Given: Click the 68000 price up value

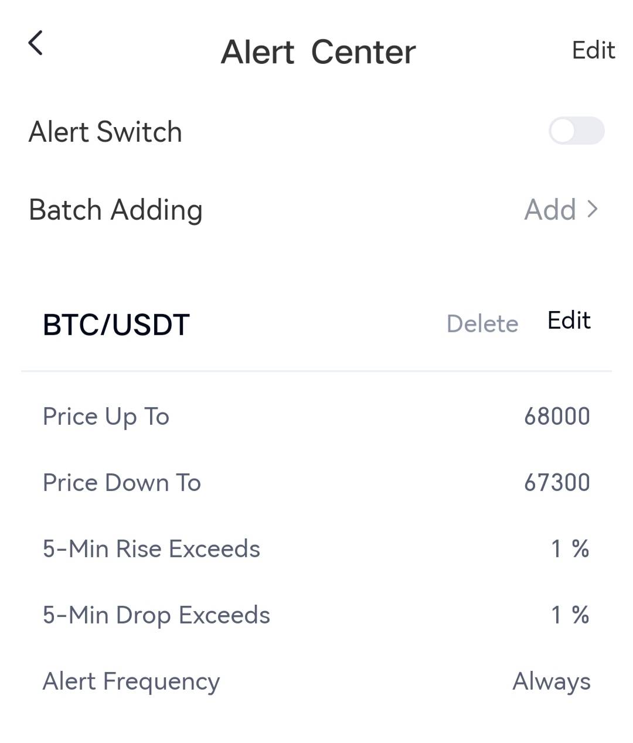Looking at the screenshot, I should coord(557,417).
